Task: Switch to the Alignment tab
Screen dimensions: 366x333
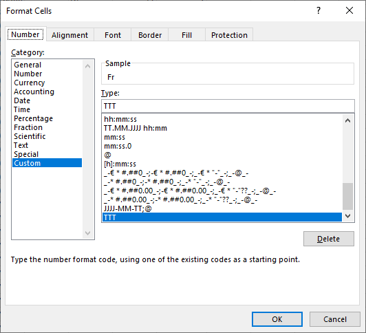Action: [69, 35]
